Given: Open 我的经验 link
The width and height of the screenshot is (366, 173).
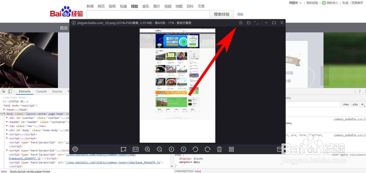Looking at the screenshot, I should pos(312,3).
